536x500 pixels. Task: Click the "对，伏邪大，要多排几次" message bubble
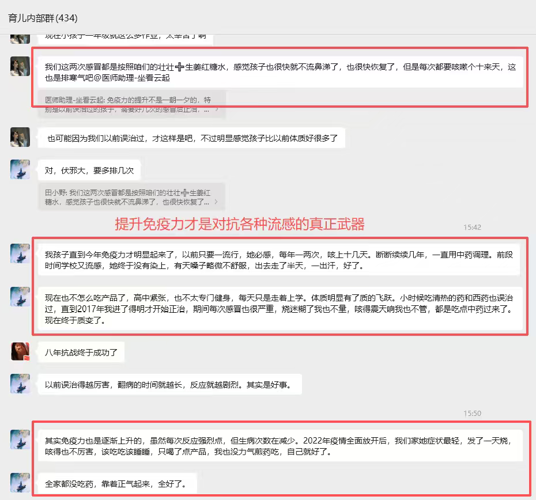tap(89, 170)
